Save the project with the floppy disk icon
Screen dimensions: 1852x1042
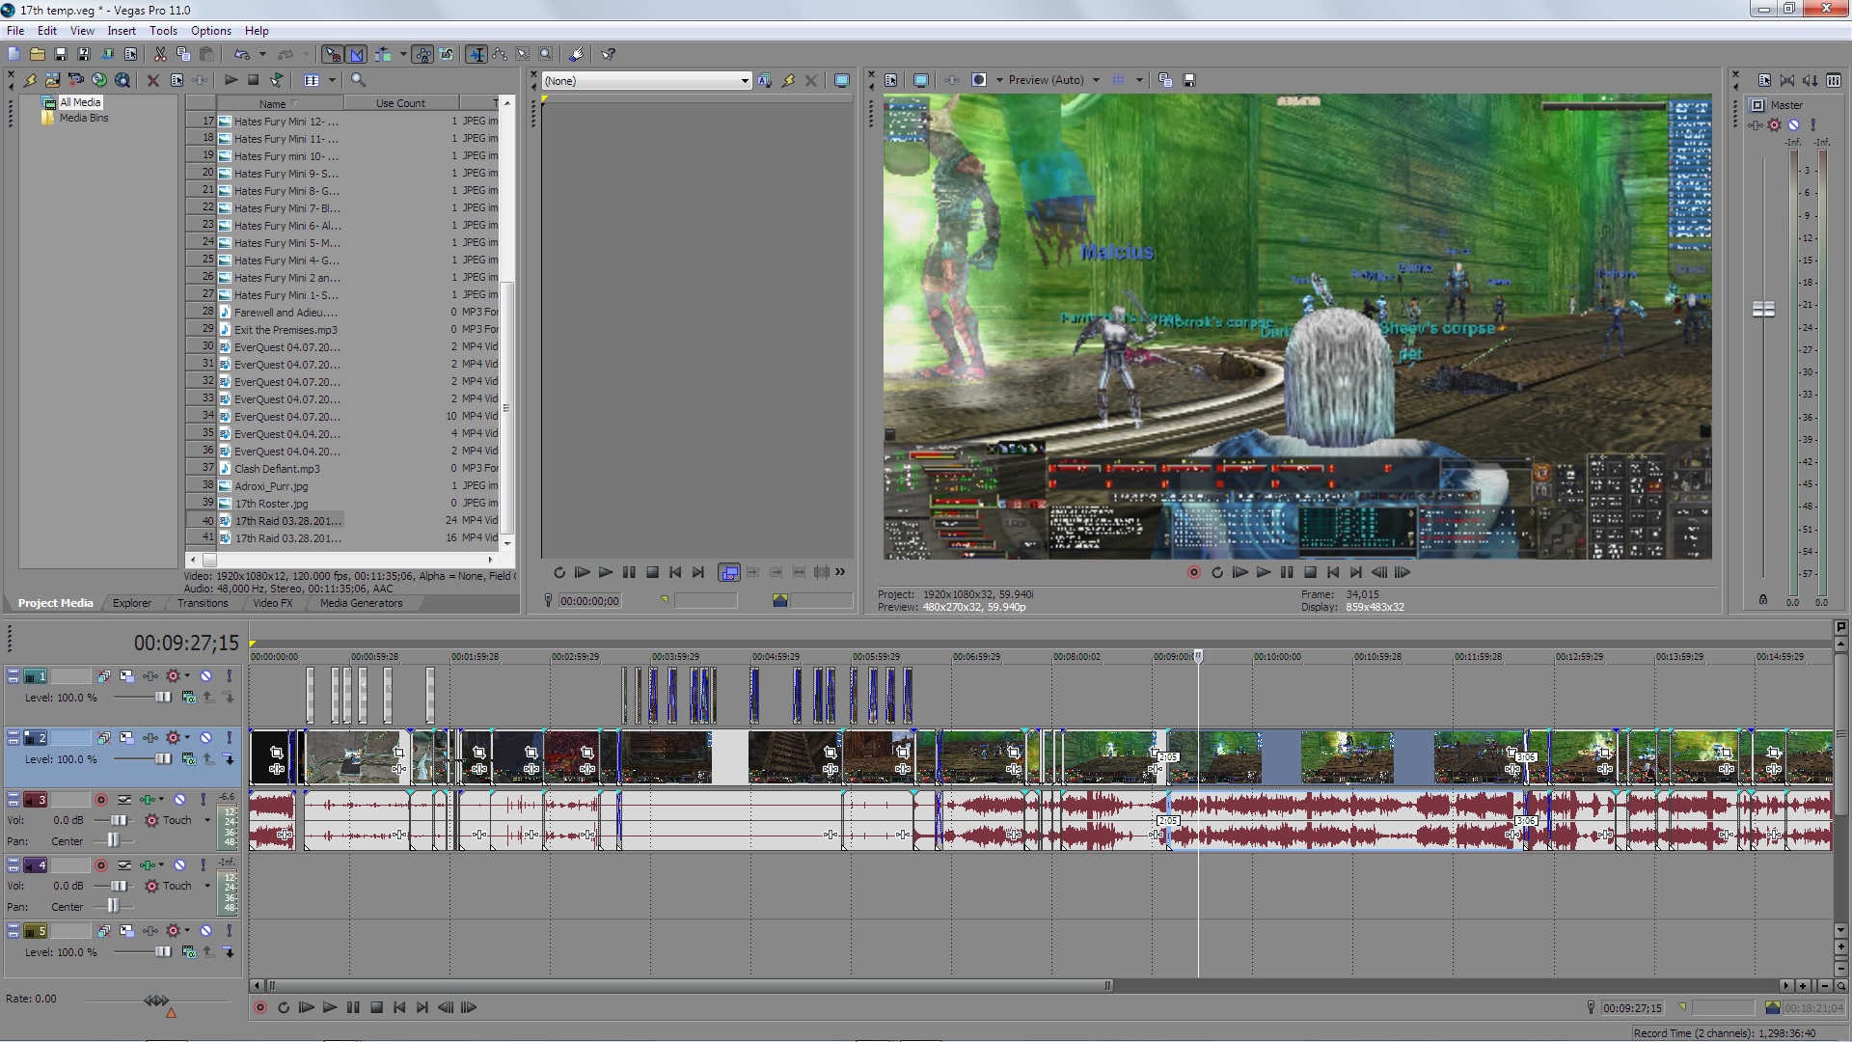(x=60, y=54)
